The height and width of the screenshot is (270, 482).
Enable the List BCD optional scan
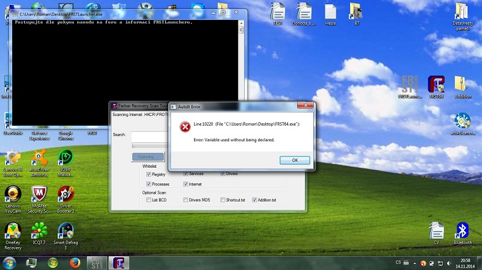point(149,200)
